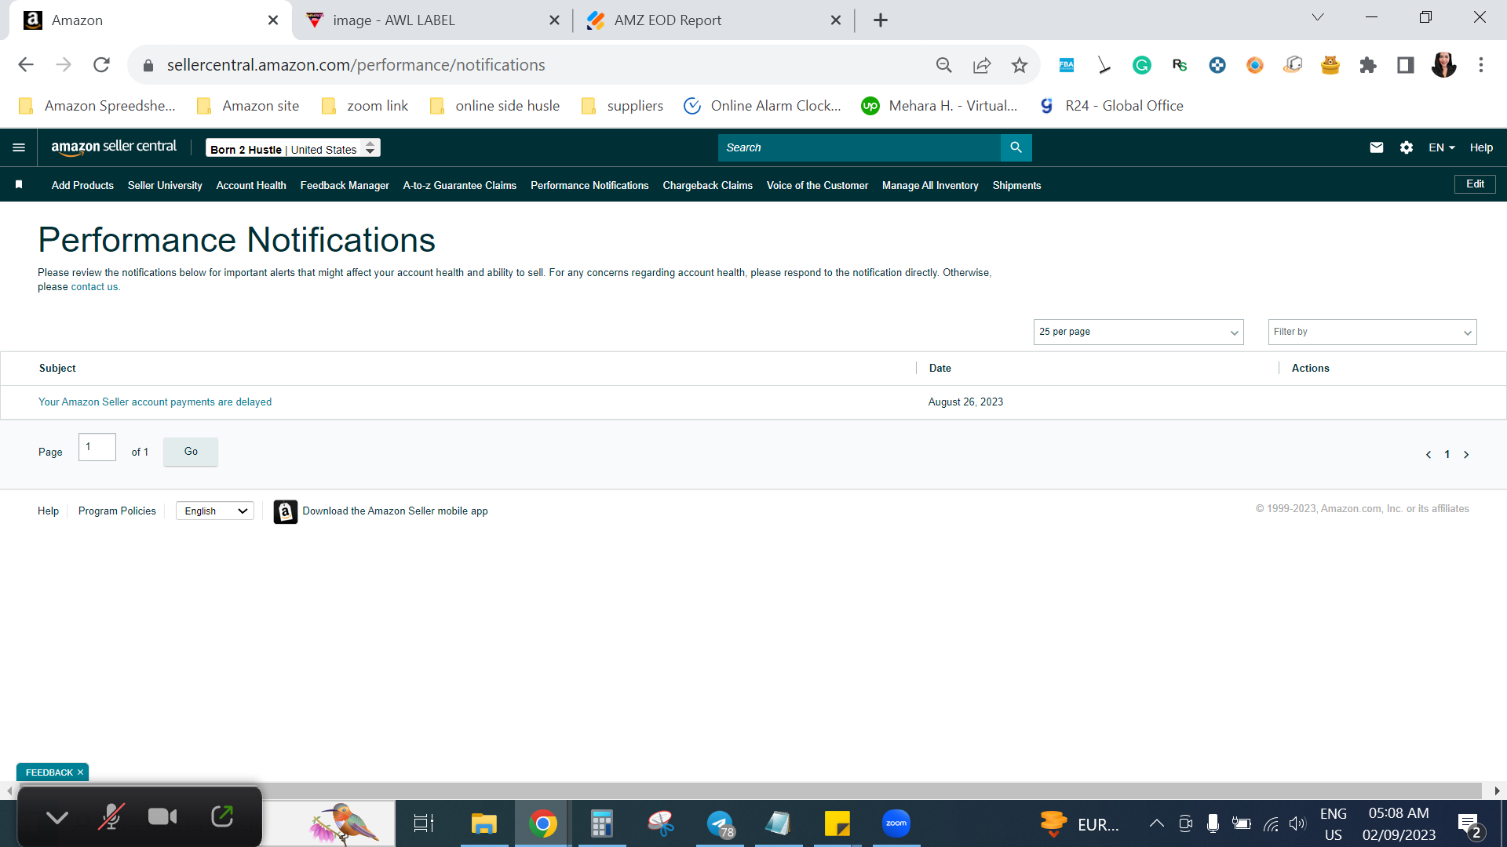Open the Calculator app in taskbar
This screenshot has width=1507, height=847.
pos(601,823)
